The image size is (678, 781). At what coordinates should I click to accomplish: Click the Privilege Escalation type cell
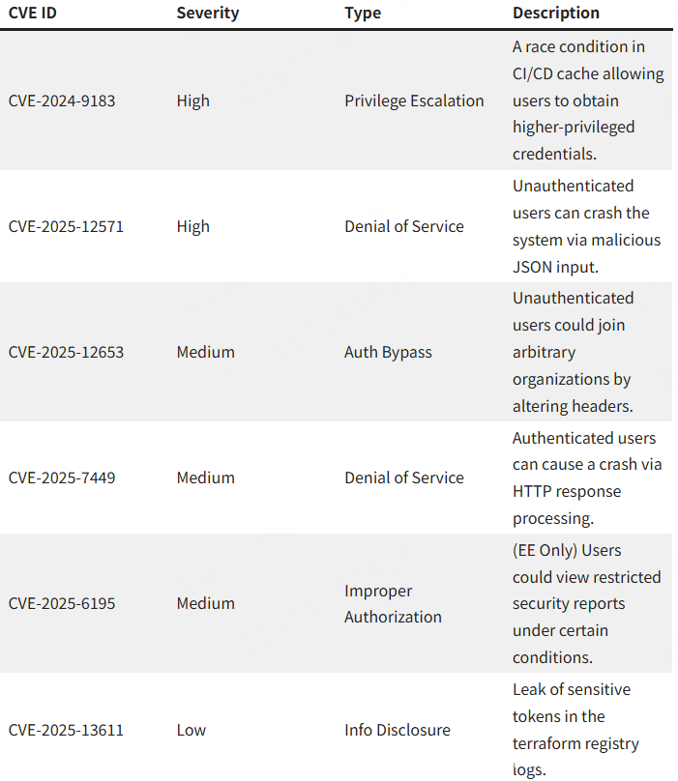coord(414,101)
